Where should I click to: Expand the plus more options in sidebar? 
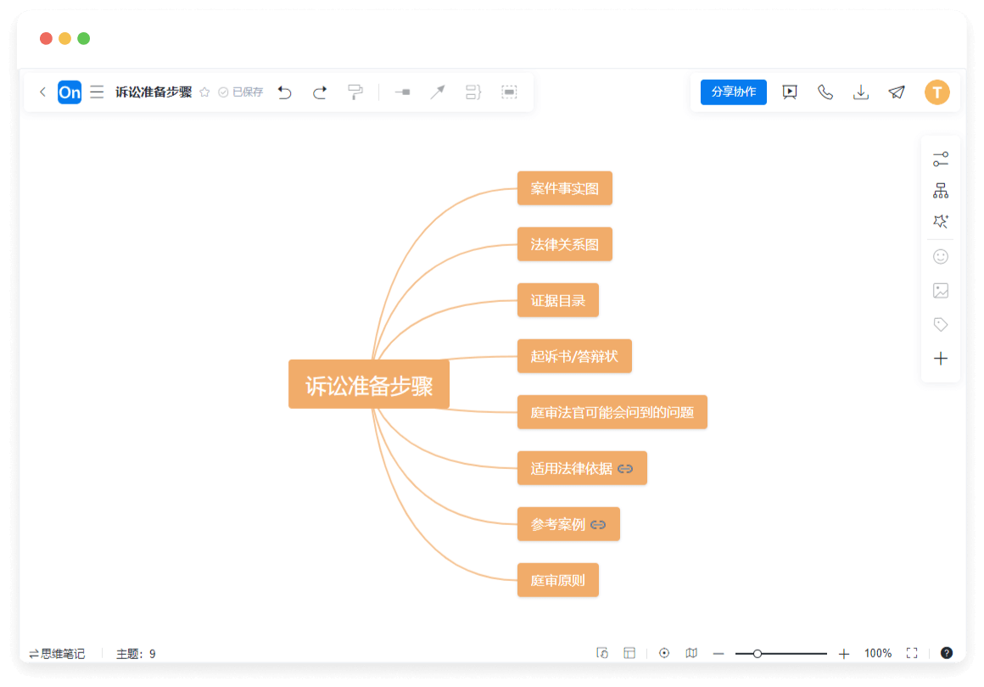click(x=940, y=358)
